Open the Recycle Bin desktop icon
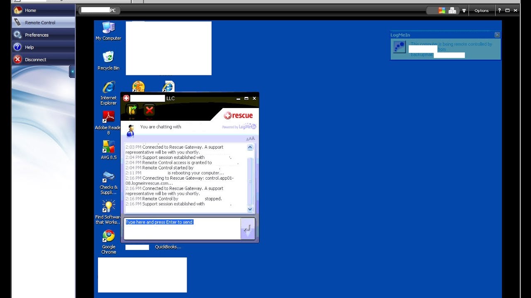Image resolution: width=531 pixels, height=298 pixels. [108, 61]
